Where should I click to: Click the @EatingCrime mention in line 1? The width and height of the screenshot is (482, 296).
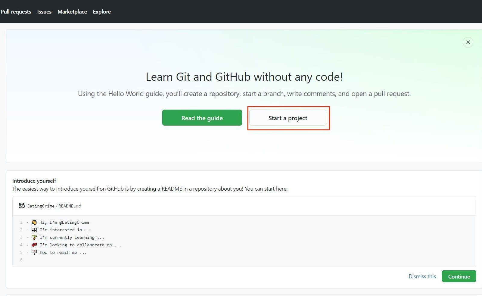point(74,222)
